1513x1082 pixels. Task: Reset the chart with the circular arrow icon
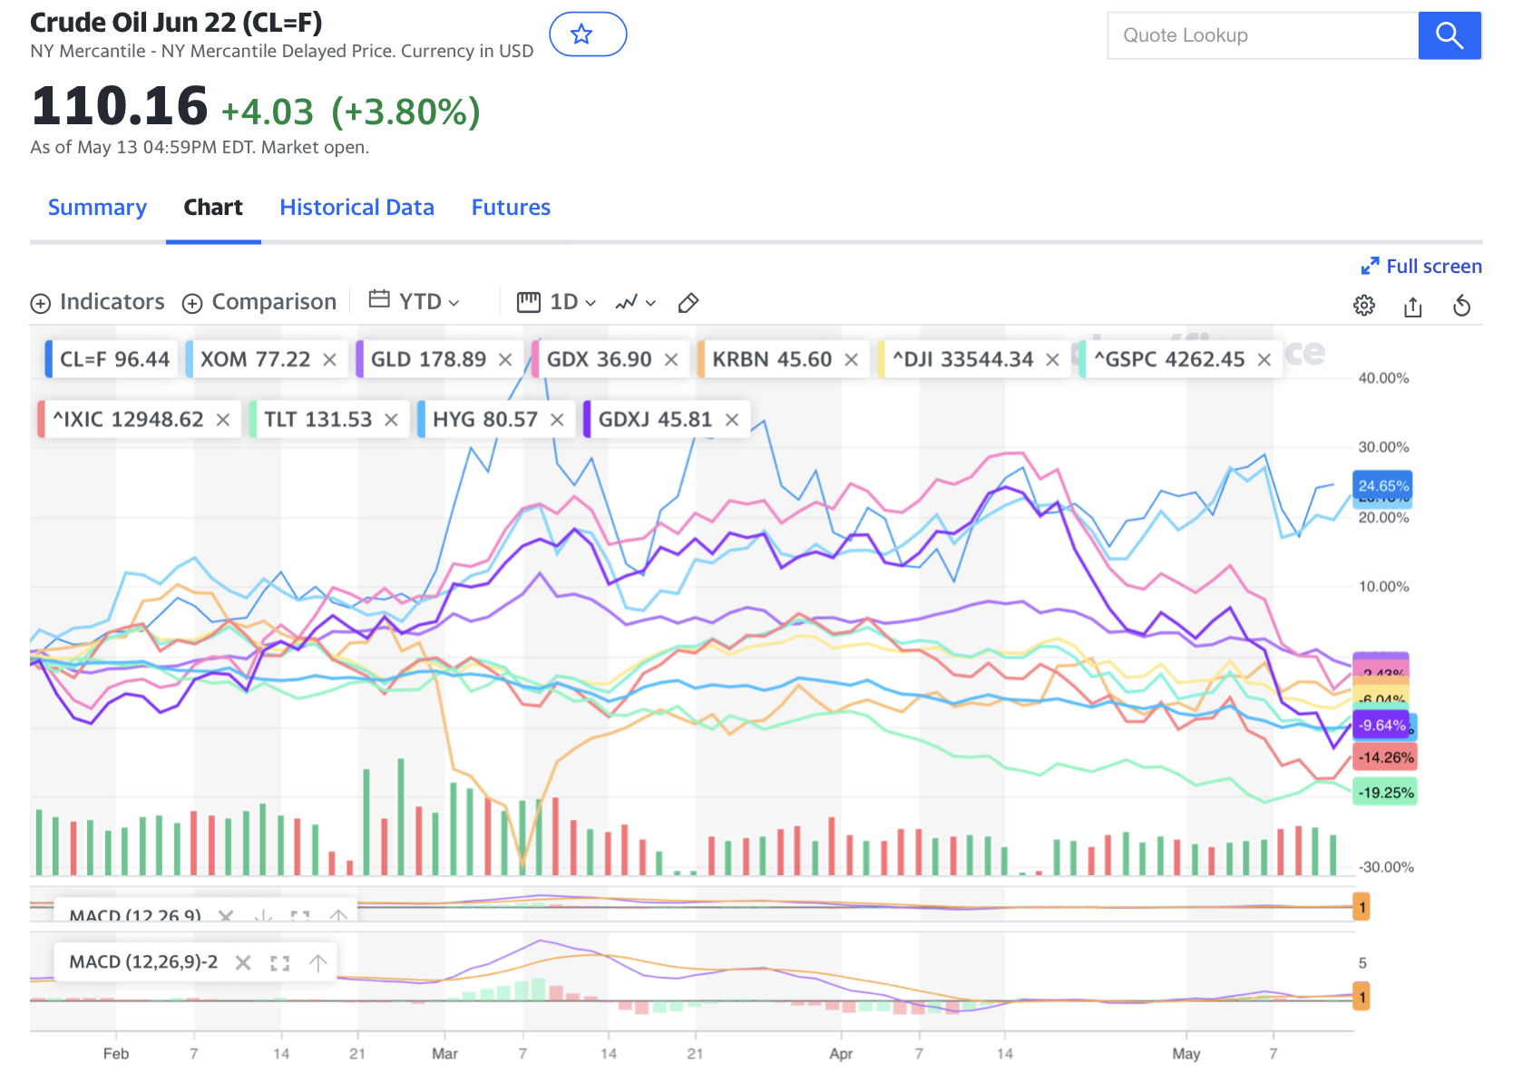tap(1461, 306)
